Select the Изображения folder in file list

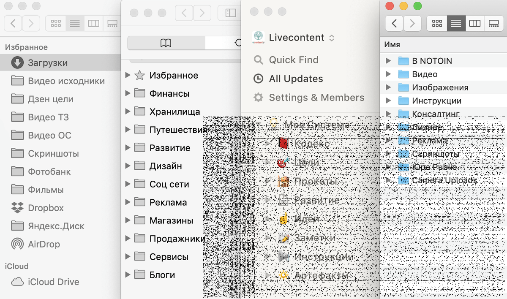(440, 87)
